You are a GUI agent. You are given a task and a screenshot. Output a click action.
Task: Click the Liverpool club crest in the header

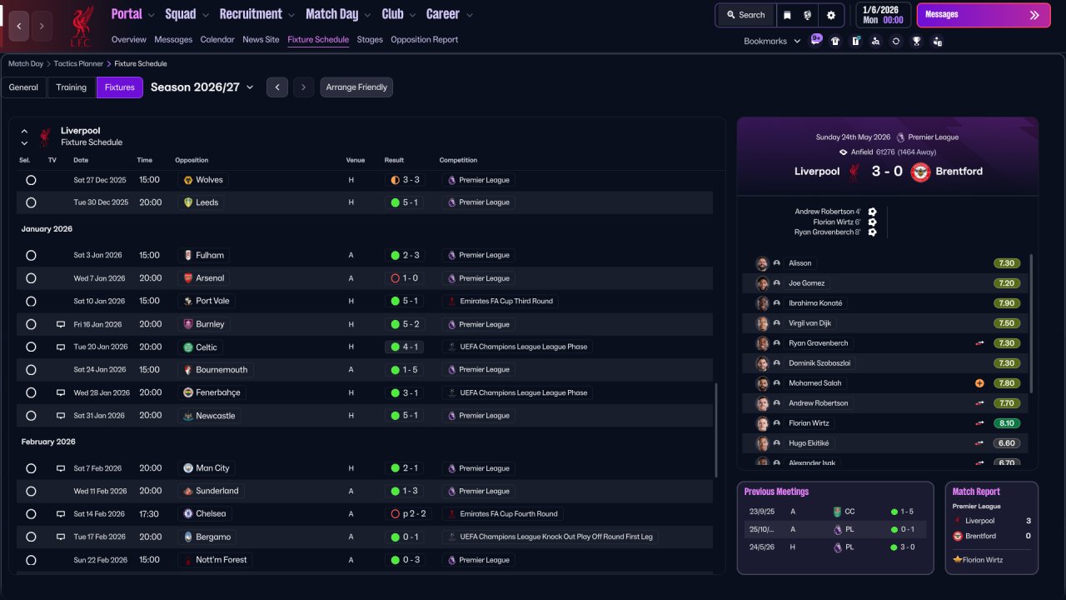(82, 25)
